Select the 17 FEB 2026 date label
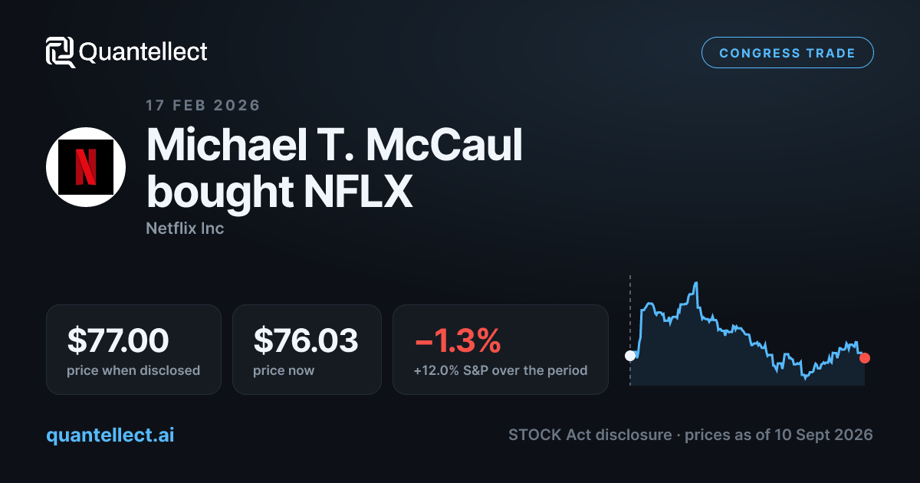This screenshot has width=920, height=483. coord(203,105)
